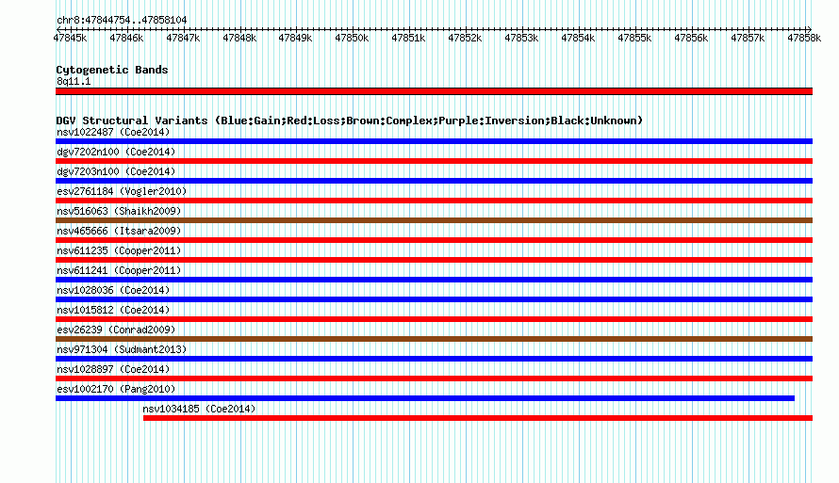Click the 47850k ruler tick label
This screenshot has height=483, width=839.
352,39
